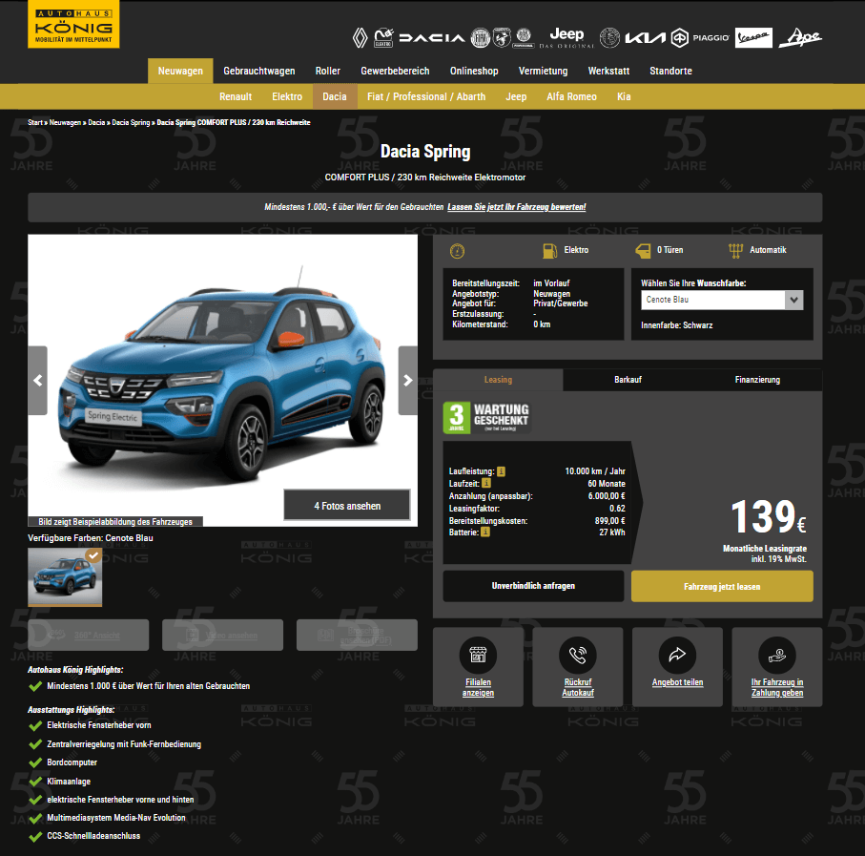The height and width of the screenshot is (856, 865).
Task: Click the 4 Fotos ansehen button
Action: pyautogui.click(x=347, y=505)
